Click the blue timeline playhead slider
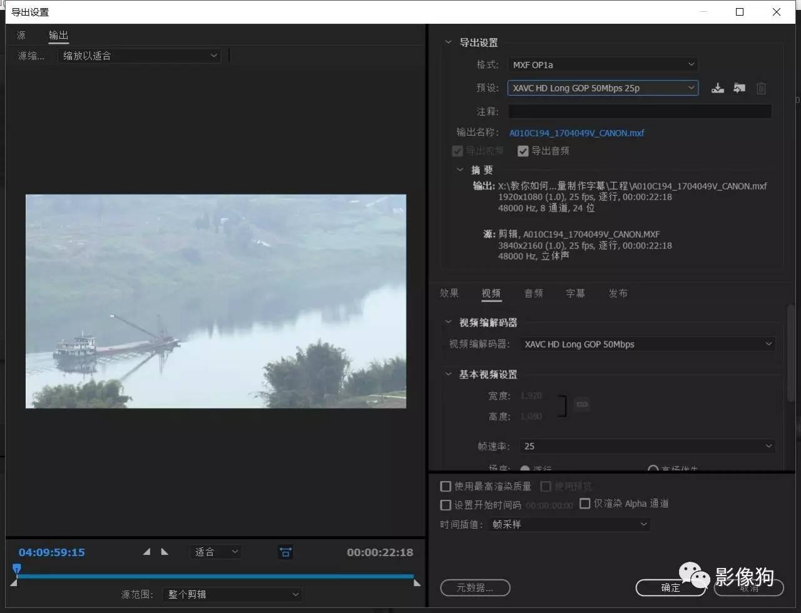This screenshot has height=613, width=801. coord(17,568)
